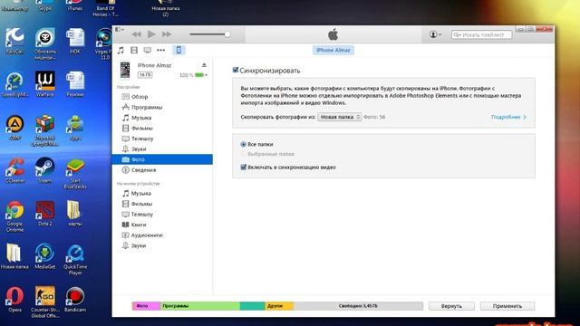The width and height of the screenshot is (580, 326).
Task: Open Google Chrome desktop shortcut
Action: point(14,216)
